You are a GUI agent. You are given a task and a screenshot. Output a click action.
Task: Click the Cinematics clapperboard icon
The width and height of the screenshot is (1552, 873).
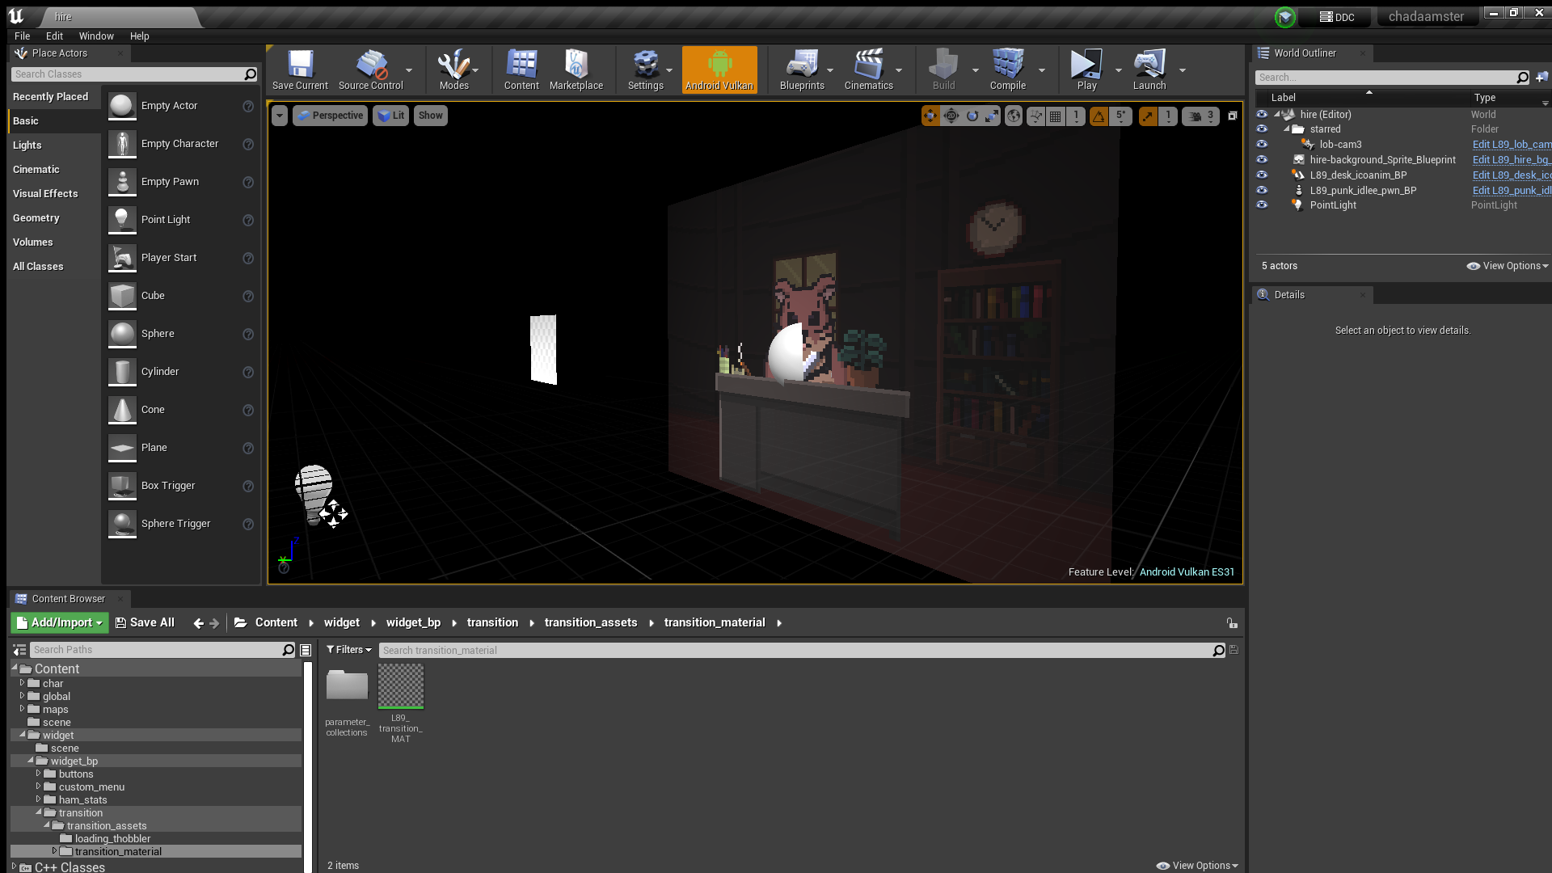pyautogui.click(x=868, y=65)
